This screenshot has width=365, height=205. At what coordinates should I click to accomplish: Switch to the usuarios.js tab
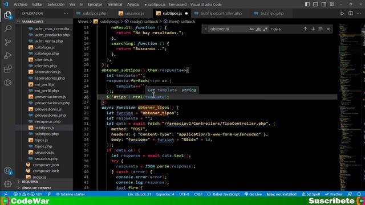coord(132,14)
